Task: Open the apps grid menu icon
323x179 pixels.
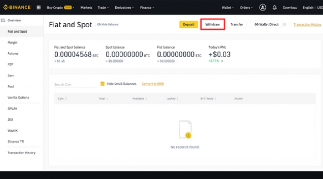Action: pos(38,8)
